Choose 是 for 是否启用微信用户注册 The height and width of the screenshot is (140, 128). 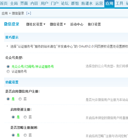[x=8, y=99]
